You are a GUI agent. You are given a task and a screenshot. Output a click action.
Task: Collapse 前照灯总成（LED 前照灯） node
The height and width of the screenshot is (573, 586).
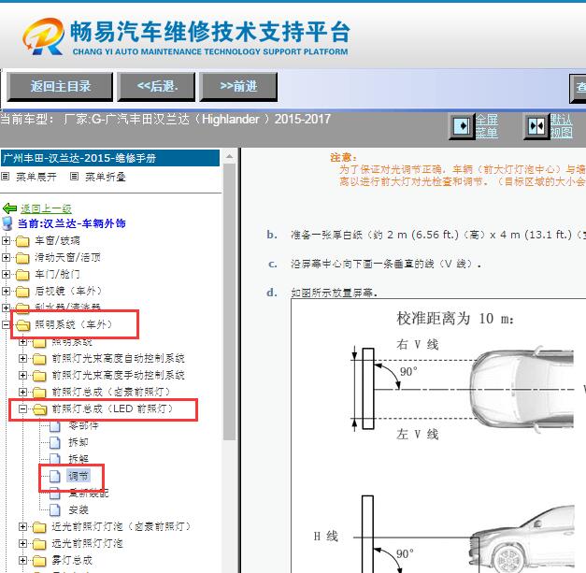(22, 408)
